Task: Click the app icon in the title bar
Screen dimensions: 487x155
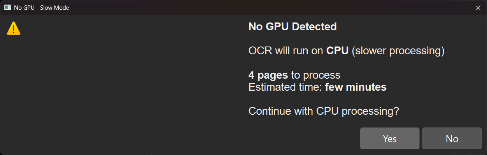Action: point(7,7)
